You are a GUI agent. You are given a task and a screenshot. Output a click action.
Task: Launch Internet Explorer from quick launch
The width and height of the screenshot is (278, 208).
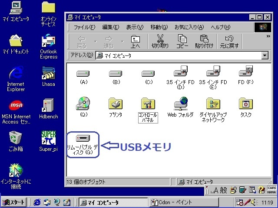(37, 202)
